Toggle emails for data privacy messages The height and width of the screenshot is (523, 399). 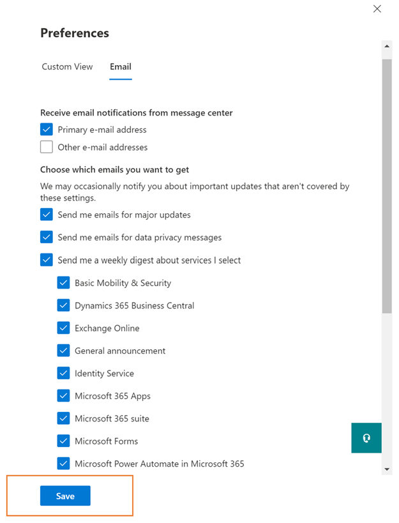(x=47, y=237)
